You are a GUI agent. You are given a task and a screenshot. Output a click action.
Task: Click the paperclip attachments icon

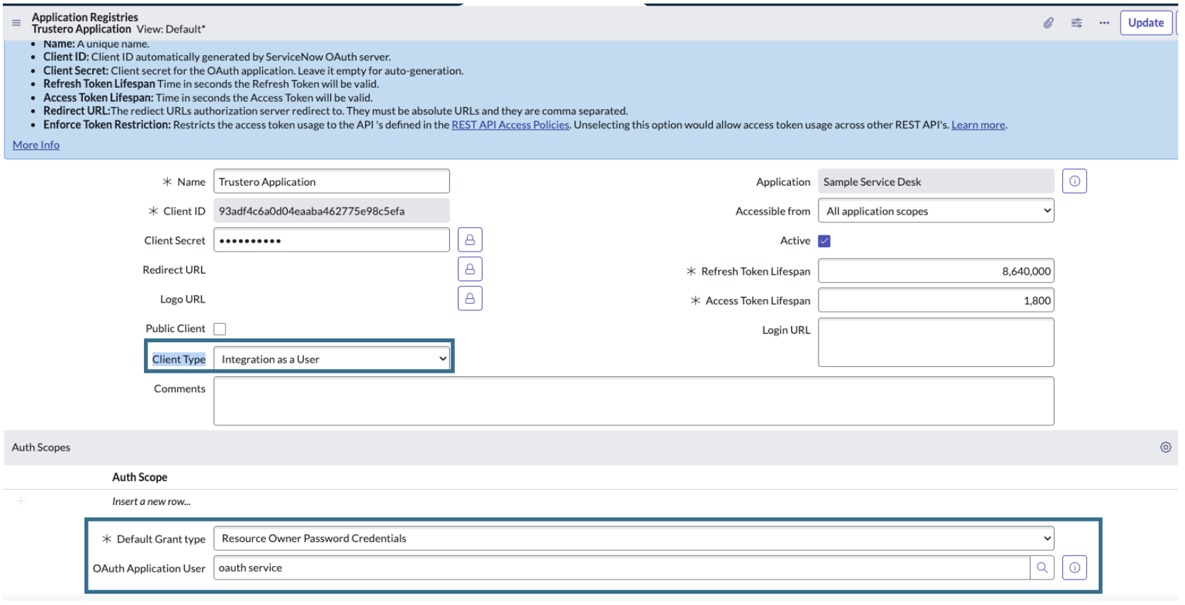pos(1048,23)
